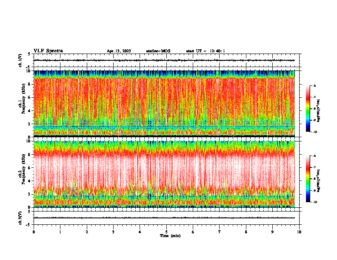
Task: Click the "station=MOS" label
Action: pyautogui.click(x=158, y=51)
